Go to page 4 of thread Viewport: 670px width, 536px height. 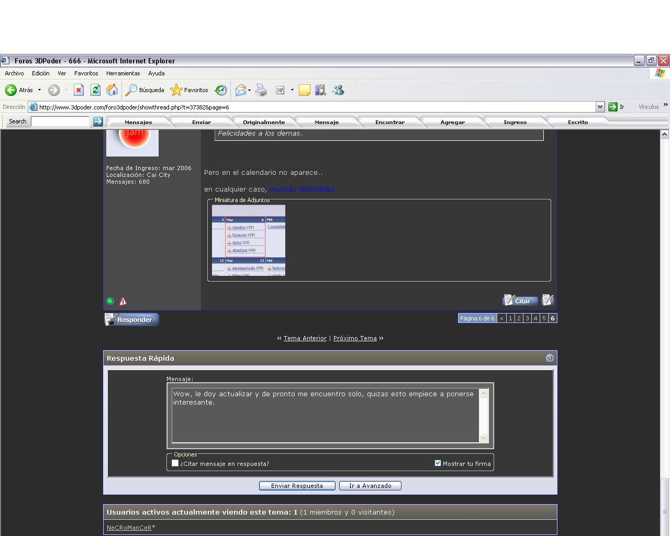[535, 318]
